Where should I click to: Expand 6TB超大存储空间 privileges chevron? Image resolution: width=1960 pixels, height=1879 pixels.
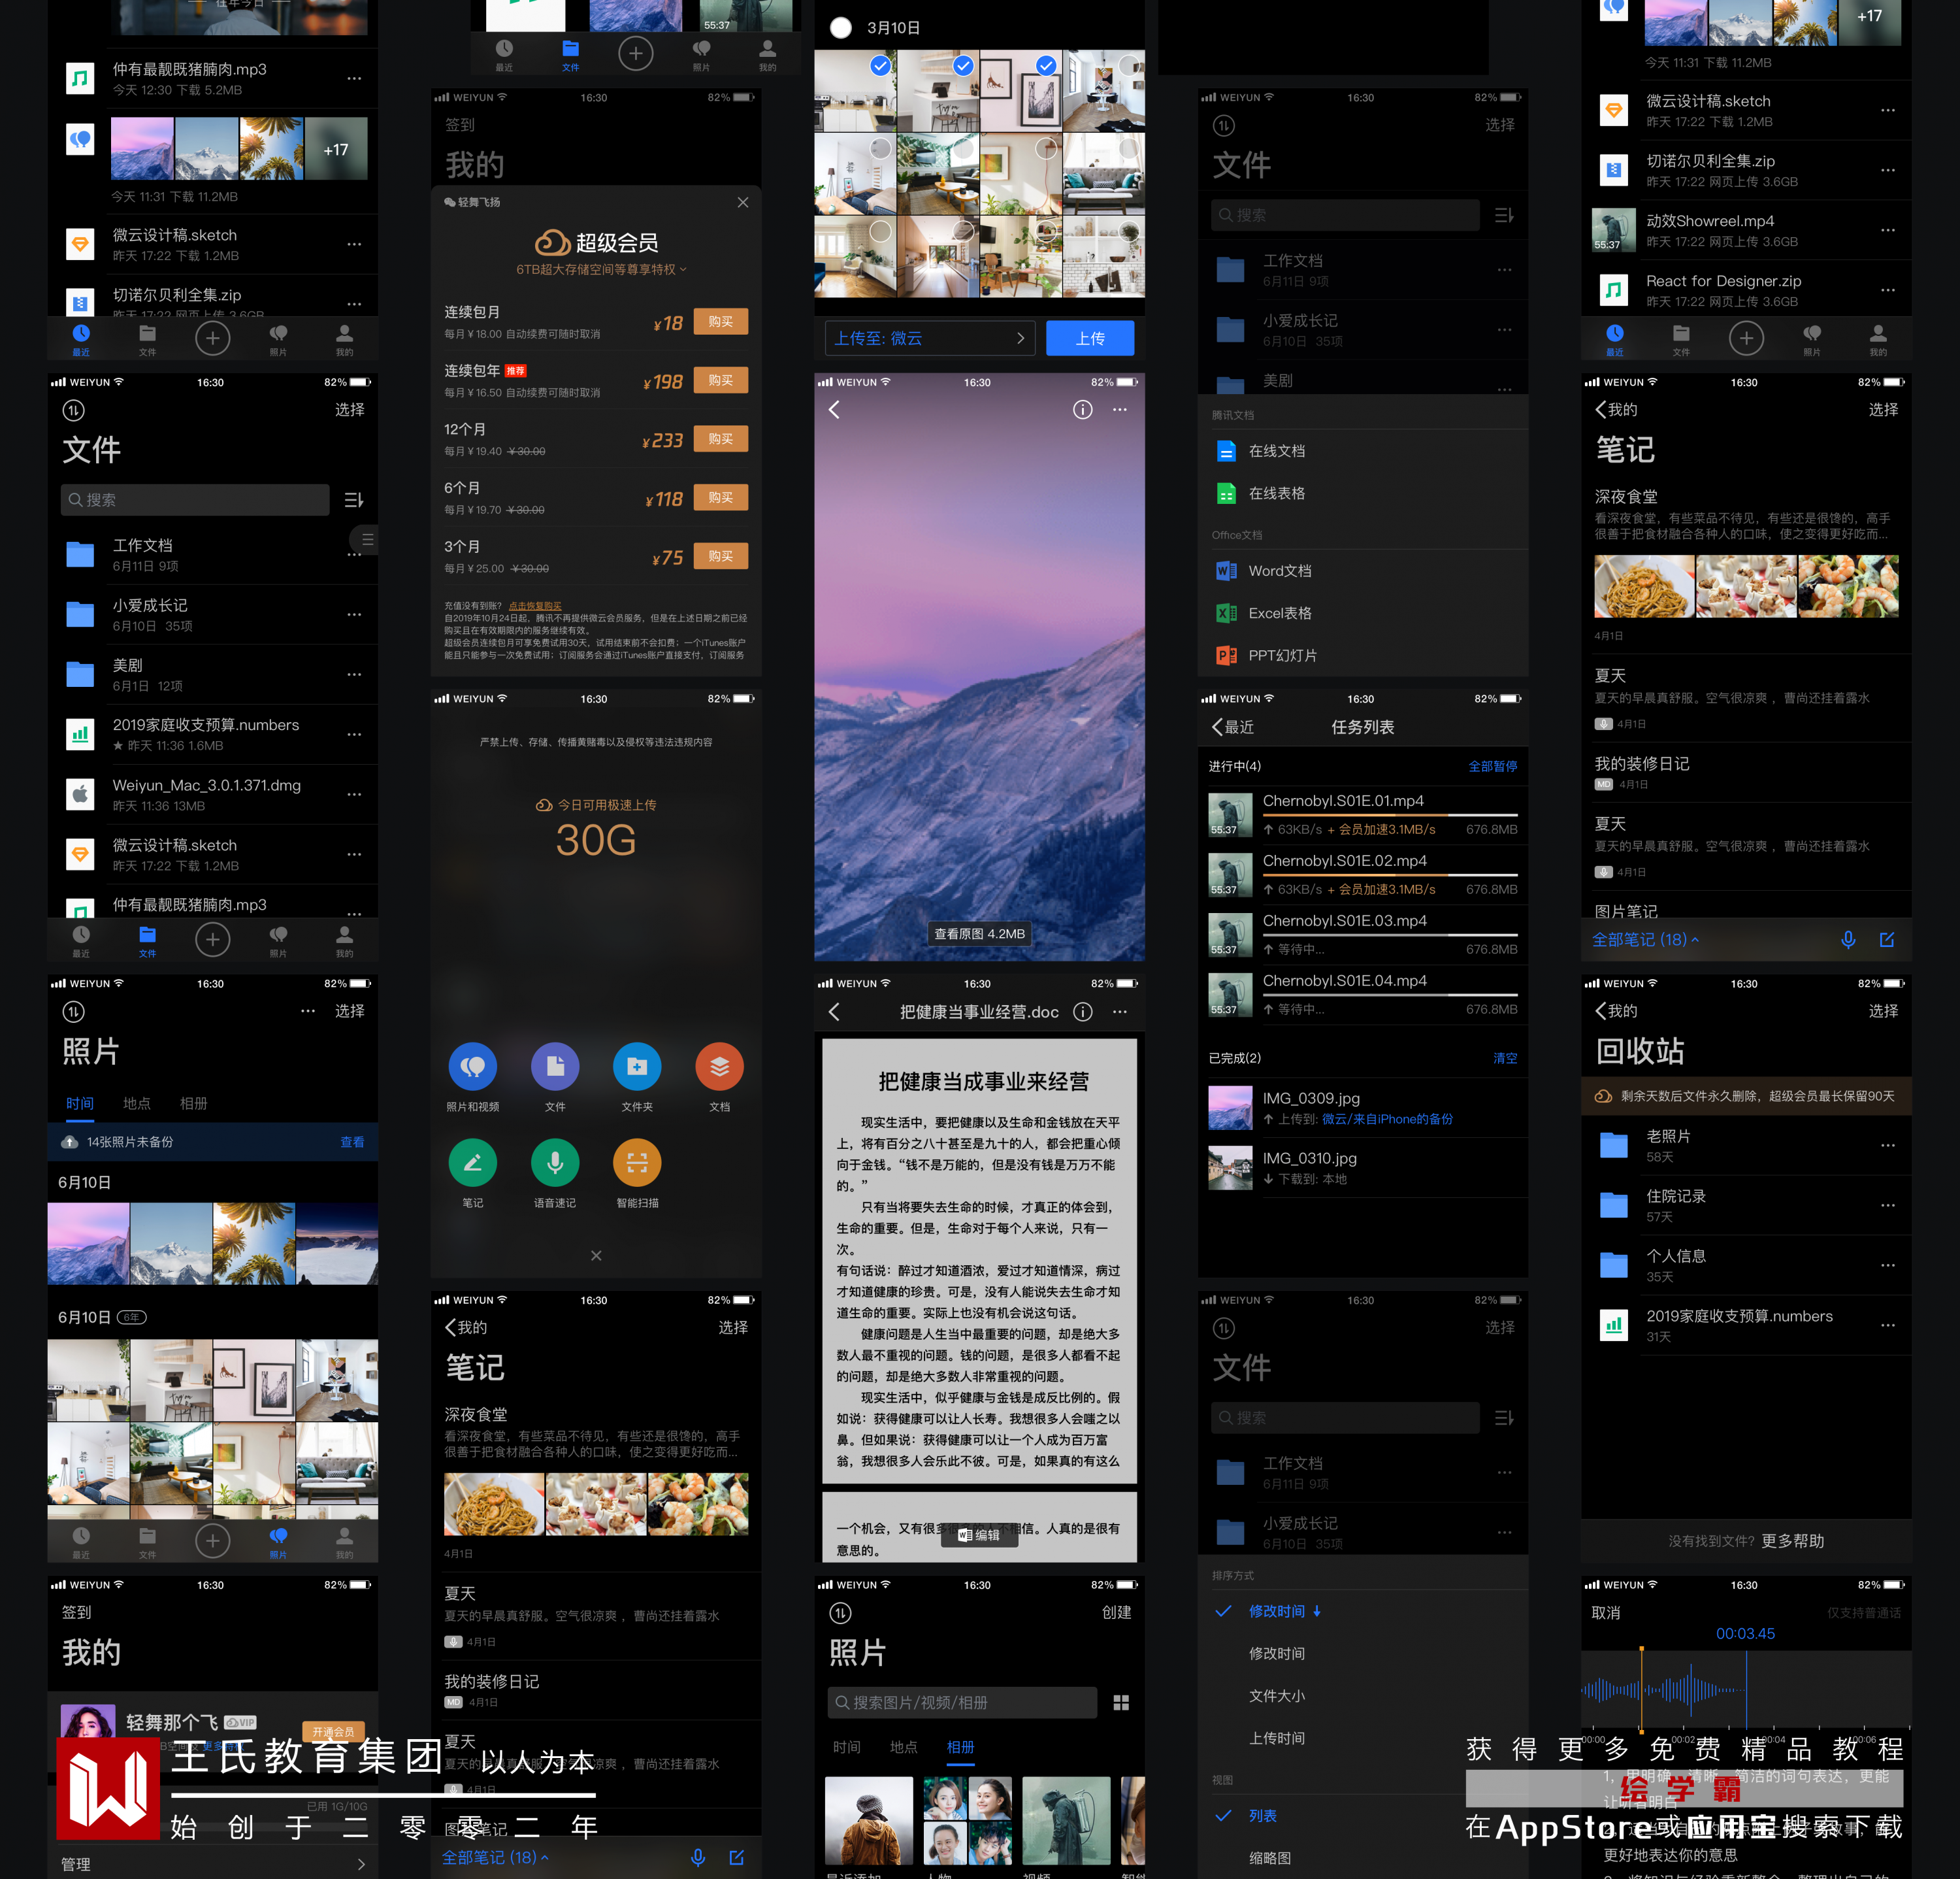pos(683,269)
